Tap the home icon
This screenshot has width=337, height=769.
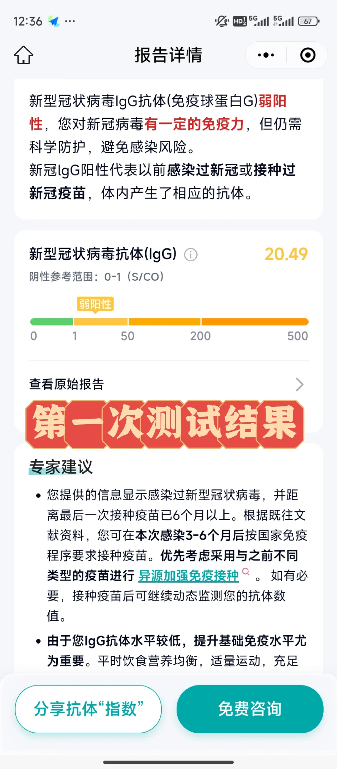(x=24, y=55)
